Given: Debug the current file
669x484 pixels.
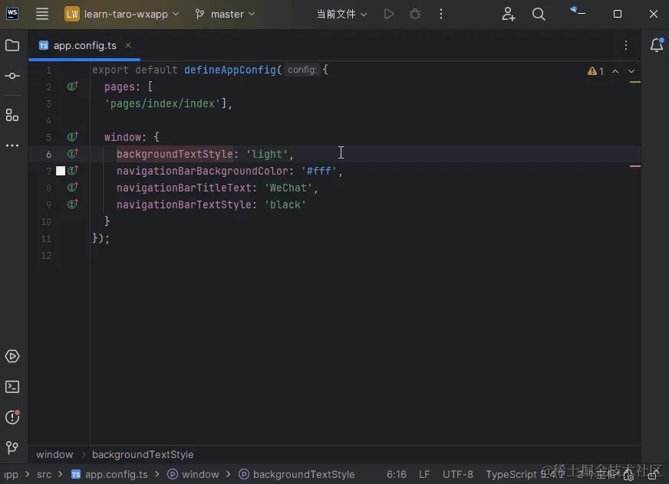Looking at the screenshot, I should (x=415, y=14).
